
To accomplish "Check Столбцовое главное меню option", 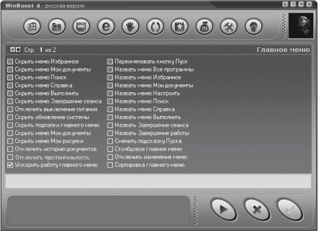I will tap(110, 149).
